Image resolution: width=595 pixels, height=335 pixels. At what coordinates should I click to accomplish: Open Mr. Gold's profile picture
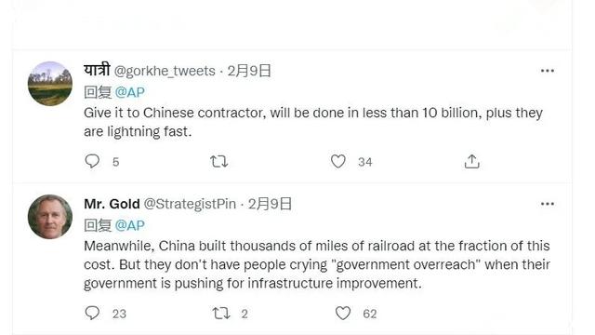tap(50, 217)
